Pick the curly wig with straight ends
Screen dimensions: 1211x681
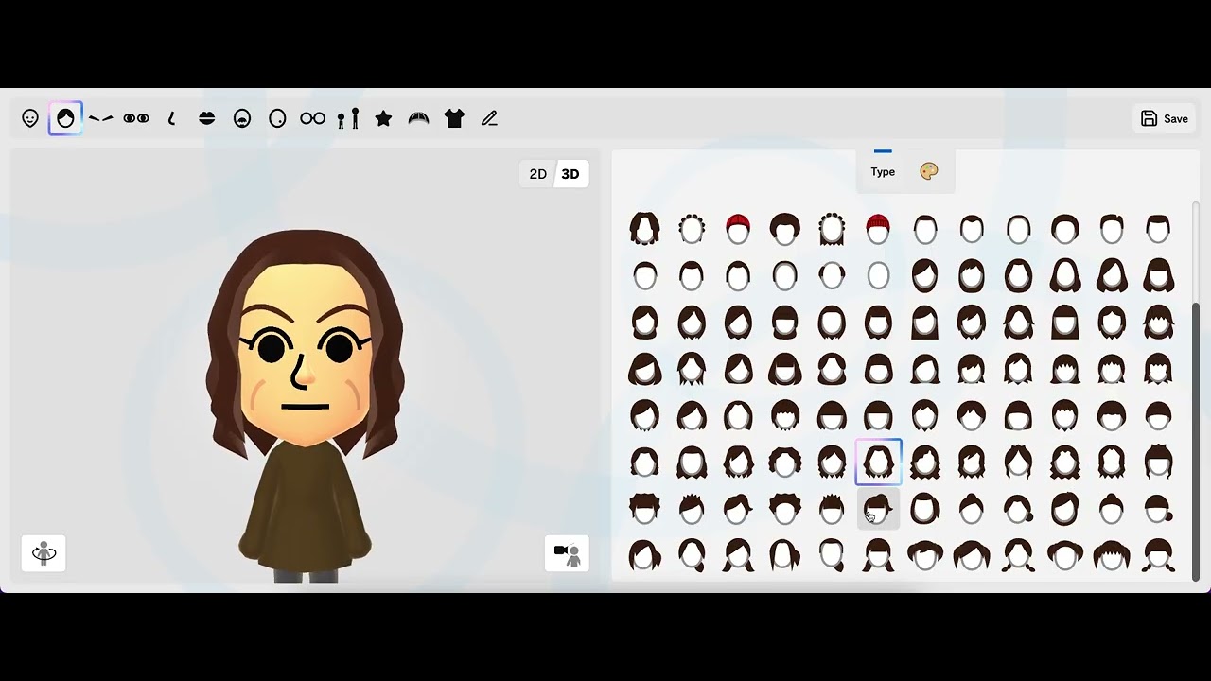pos(832,229)
